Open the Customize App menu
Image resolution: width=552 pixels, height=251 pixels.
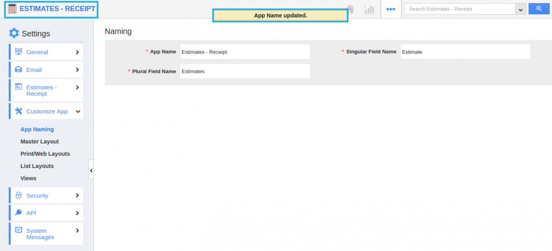tap(46, 111)
